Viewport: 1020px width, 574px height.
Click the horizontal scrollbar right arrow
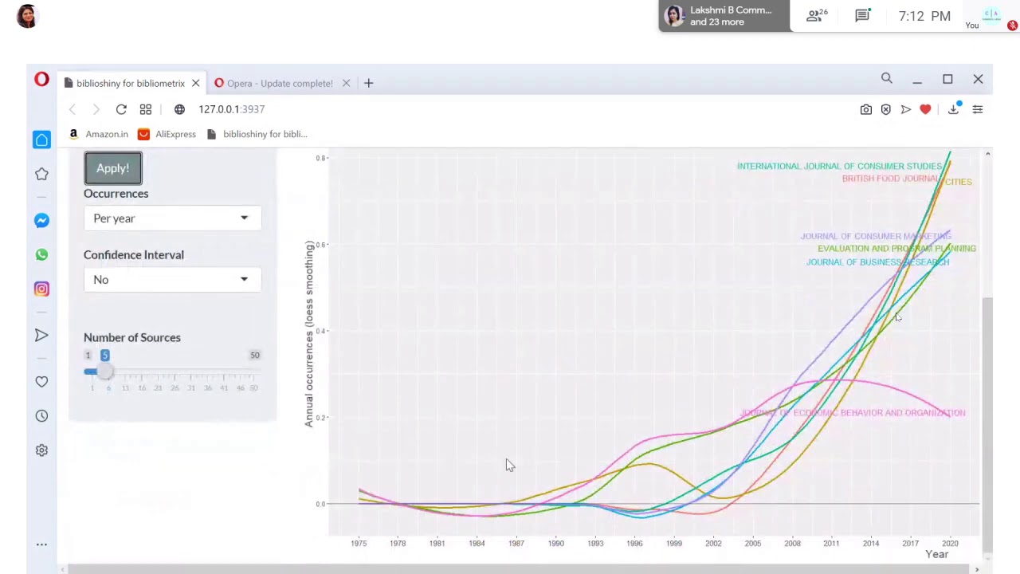click(977, 569)
